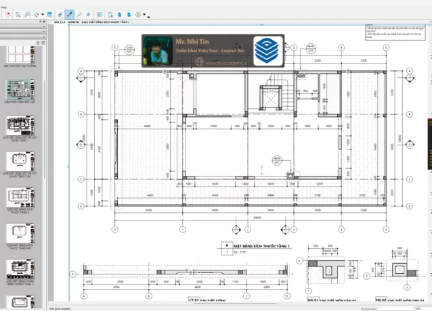Click the 'Auto save complete' status text
Screen dimensions: 432x311
(x=60, y=309)
